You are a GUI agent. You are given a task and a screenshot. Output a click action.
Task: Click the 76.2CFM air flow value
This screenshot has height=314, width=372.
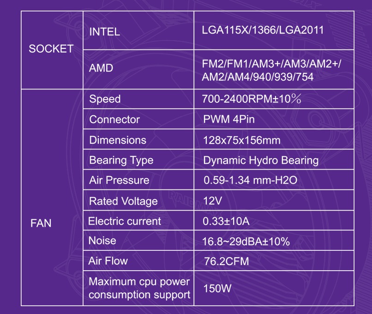tap(227, 261)
